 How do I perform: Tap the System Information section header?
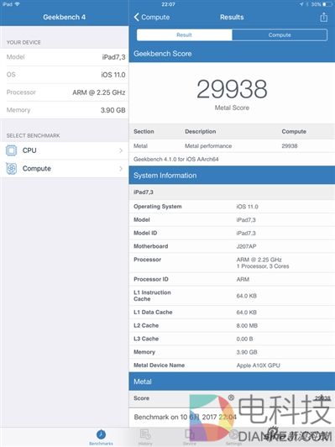click(x=232, y=176)
